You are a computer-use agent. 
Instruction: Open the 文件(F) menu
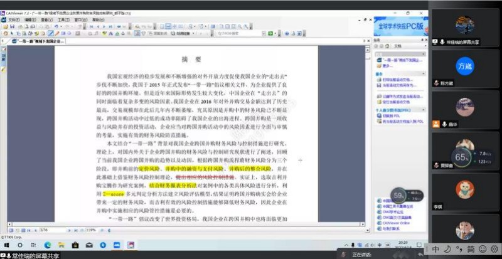click(12, 20)
